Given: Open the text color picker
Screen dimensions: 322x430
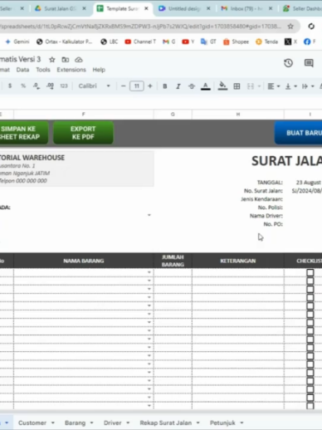Looking at the screenshot, I should tap(205, 86).
